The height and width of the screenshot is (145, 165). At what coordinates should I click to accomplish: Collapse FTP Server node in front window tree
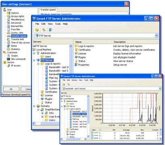click(62, 106)
